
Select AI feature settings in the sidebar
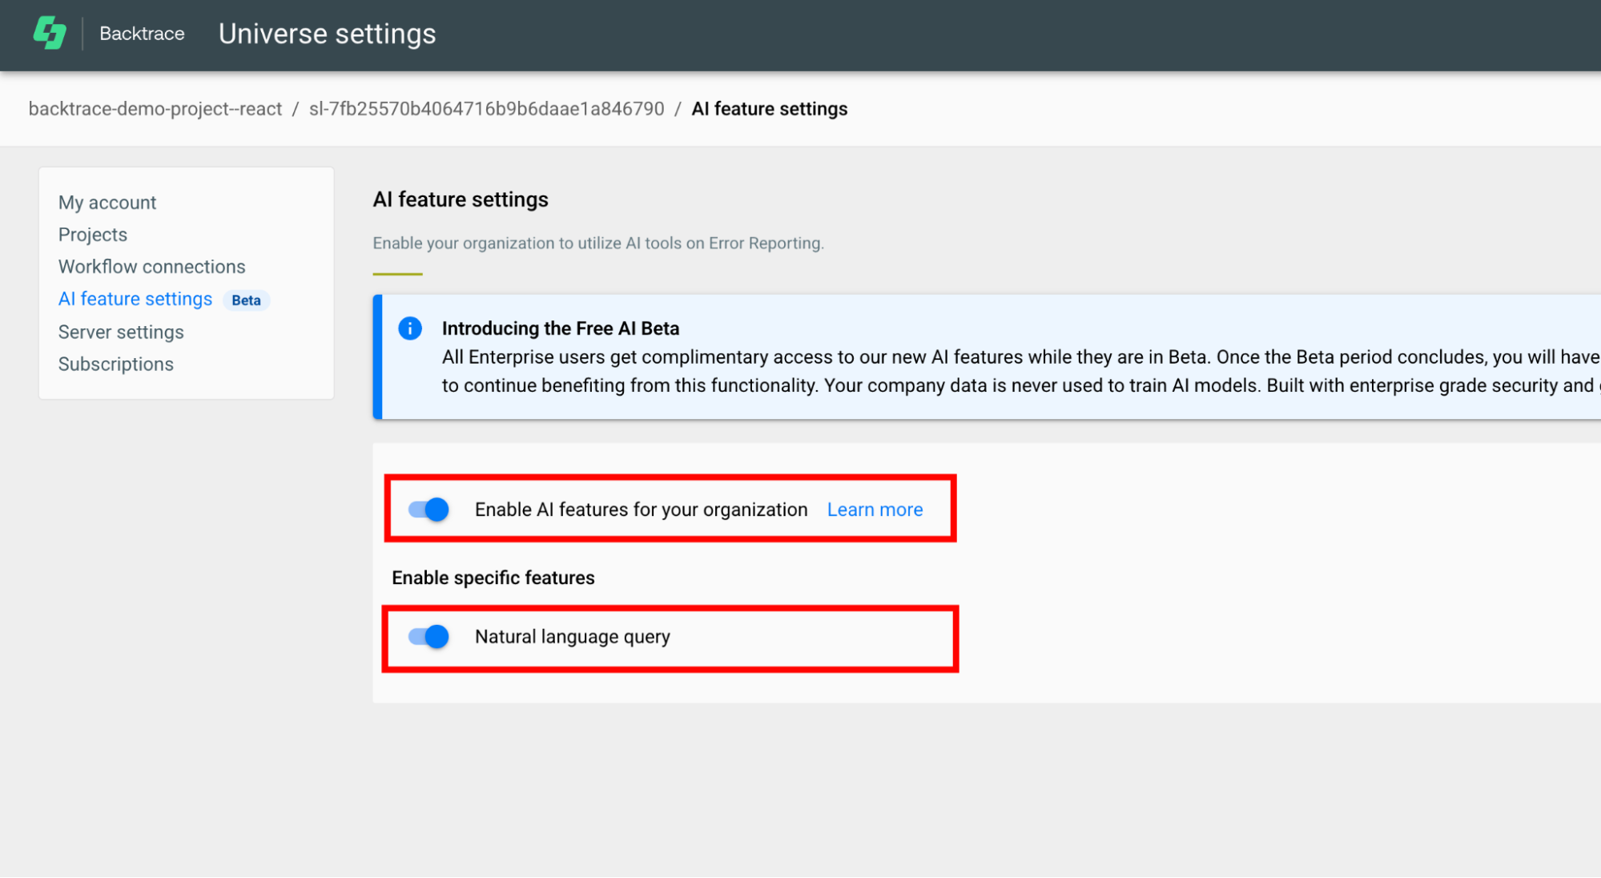tap(135, 299)
